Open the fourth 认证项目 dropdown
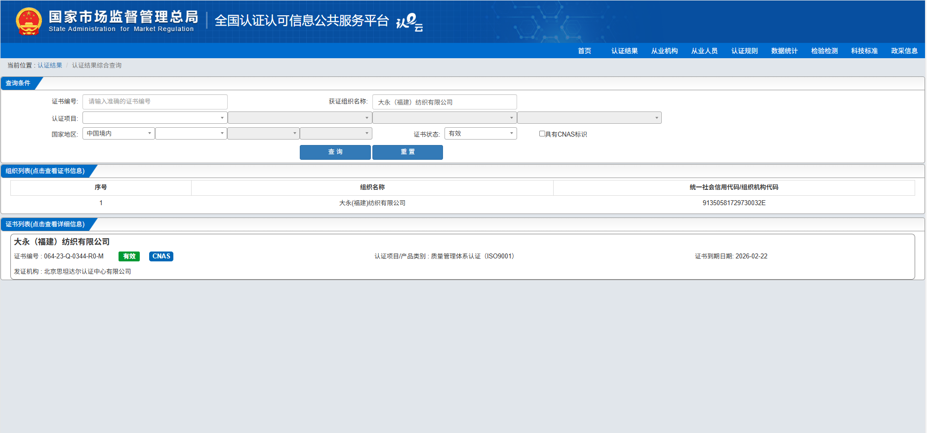Screen dimensions: 927x433 tap(589, 118)
